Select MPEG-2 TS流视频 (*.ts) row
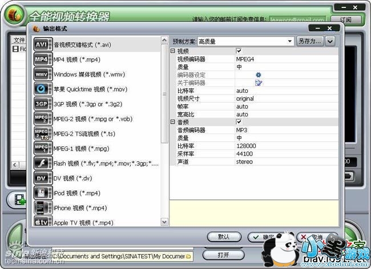The image size is (371, 269). pos(97,134)
